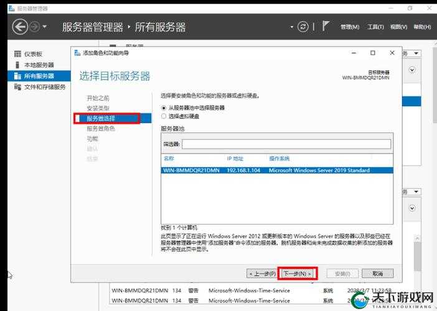437x311 pixels.
Task: Go to 安装类型 wizard step
Action: (x=98, y=108)
